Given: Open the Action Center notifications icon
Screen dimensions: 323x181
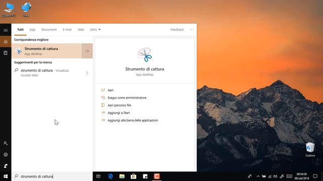Looking at the screenshot, I should tap(315, 176).
